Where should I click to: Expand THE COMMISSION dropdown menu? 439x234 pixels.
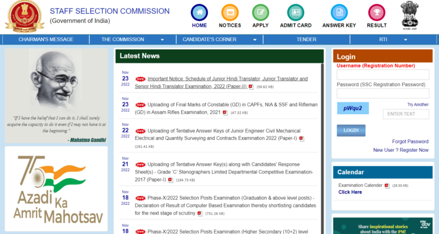(133, 39)
